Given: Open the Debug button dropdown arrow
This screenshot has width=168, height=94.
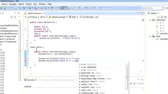Looking at the screenshot, I should pos(27,8).
